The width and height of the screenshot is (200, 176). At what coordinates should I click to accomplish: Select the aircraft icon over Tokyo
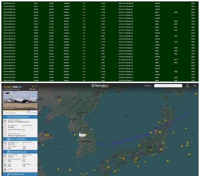click(x=161, y=149)
